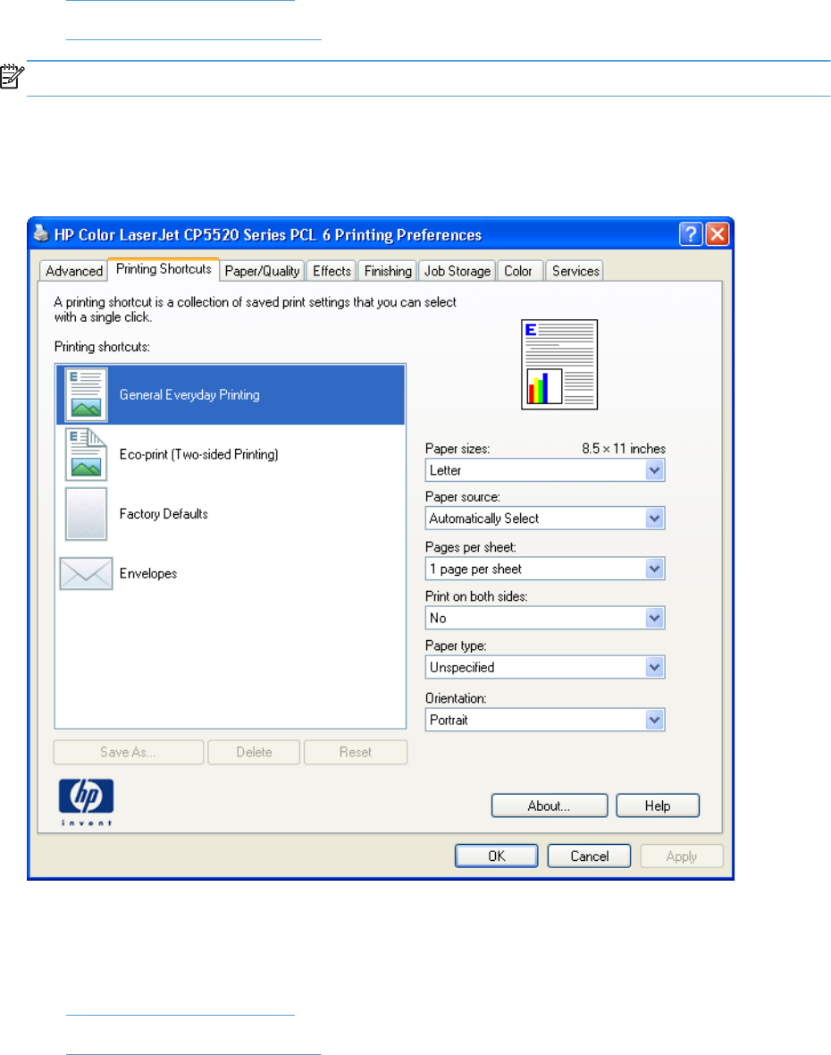Click the OK button

click(497, 856)
